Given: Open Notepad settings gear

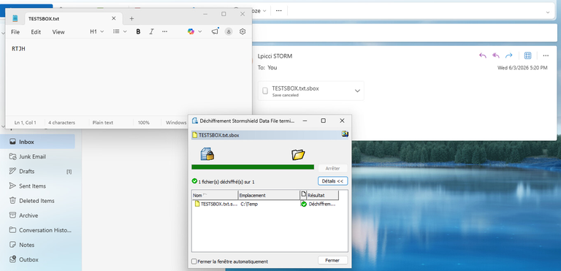Looking at the screenshot, I should pyautogui.click(x=243, y=31).
